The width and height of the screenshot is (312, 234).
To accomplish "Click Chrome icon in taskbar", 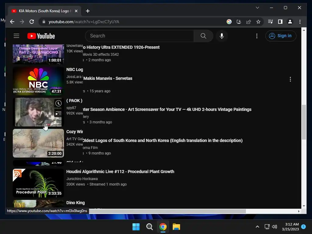I will point(163,227).
